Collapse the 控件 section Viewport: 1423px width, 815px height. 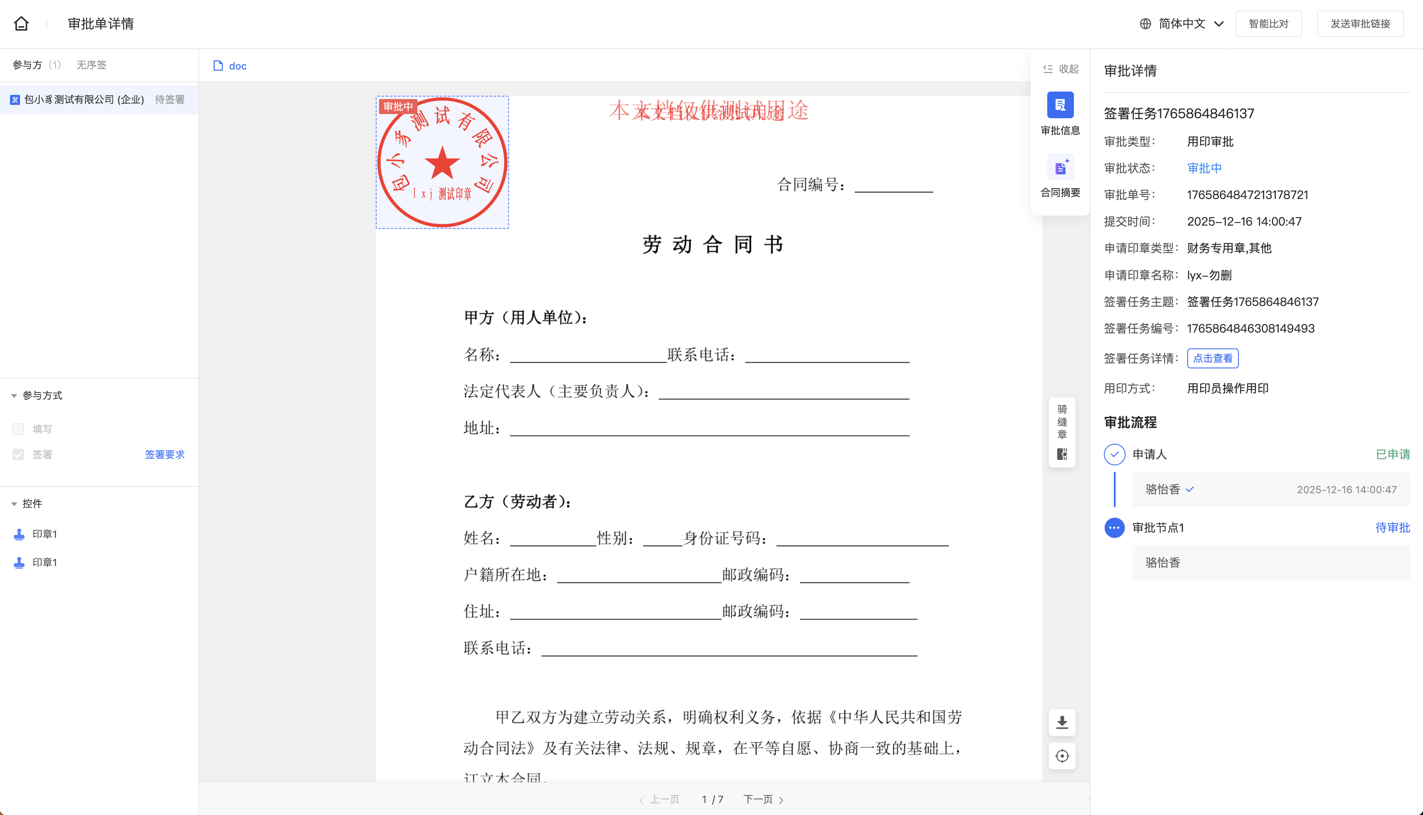[14, 504]
